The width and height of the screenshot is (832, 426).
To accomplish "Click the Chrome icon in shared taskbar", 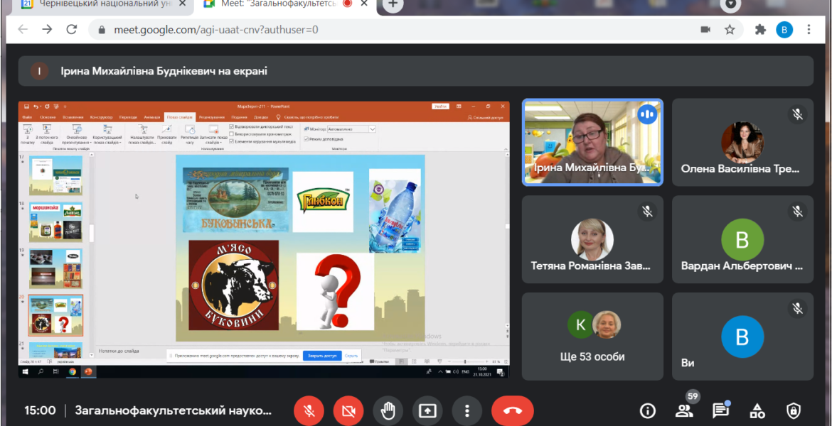I will click(x=72, y=372).
